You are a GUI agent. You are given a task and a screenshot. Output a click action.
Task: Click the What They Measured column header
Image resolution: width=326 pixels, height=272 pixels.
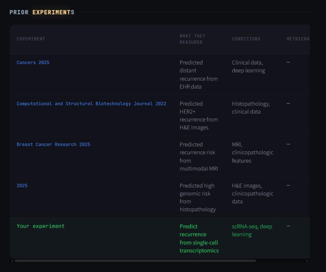192,39
